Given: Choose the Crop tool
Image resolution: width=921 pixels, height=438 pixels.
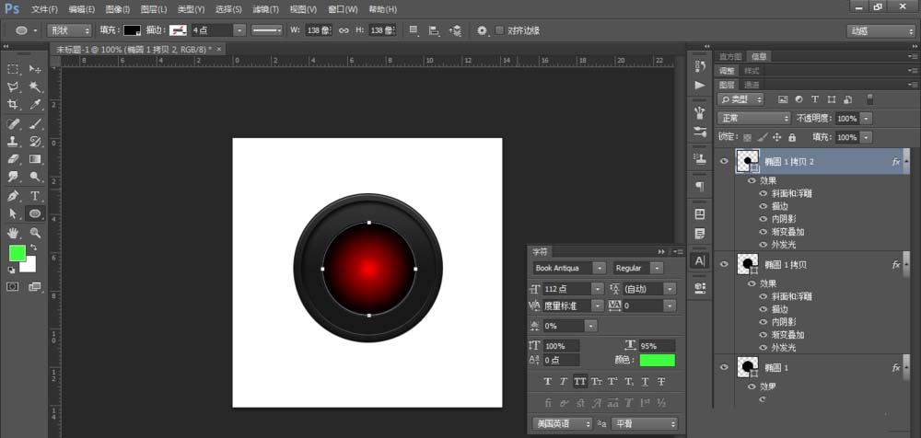Looking at the screenshot, I should pos(13,105).
